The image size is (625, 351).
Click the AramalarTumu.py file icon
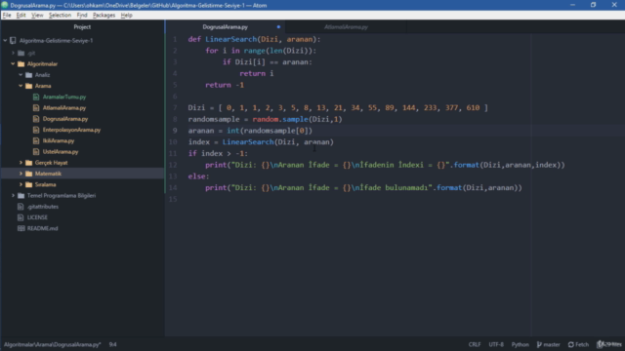tap(36, 97)
